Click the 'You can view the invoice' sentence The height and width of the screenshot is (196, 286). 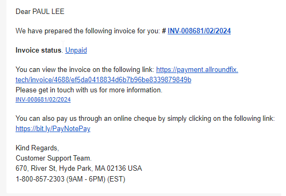[x=85, y=69]
